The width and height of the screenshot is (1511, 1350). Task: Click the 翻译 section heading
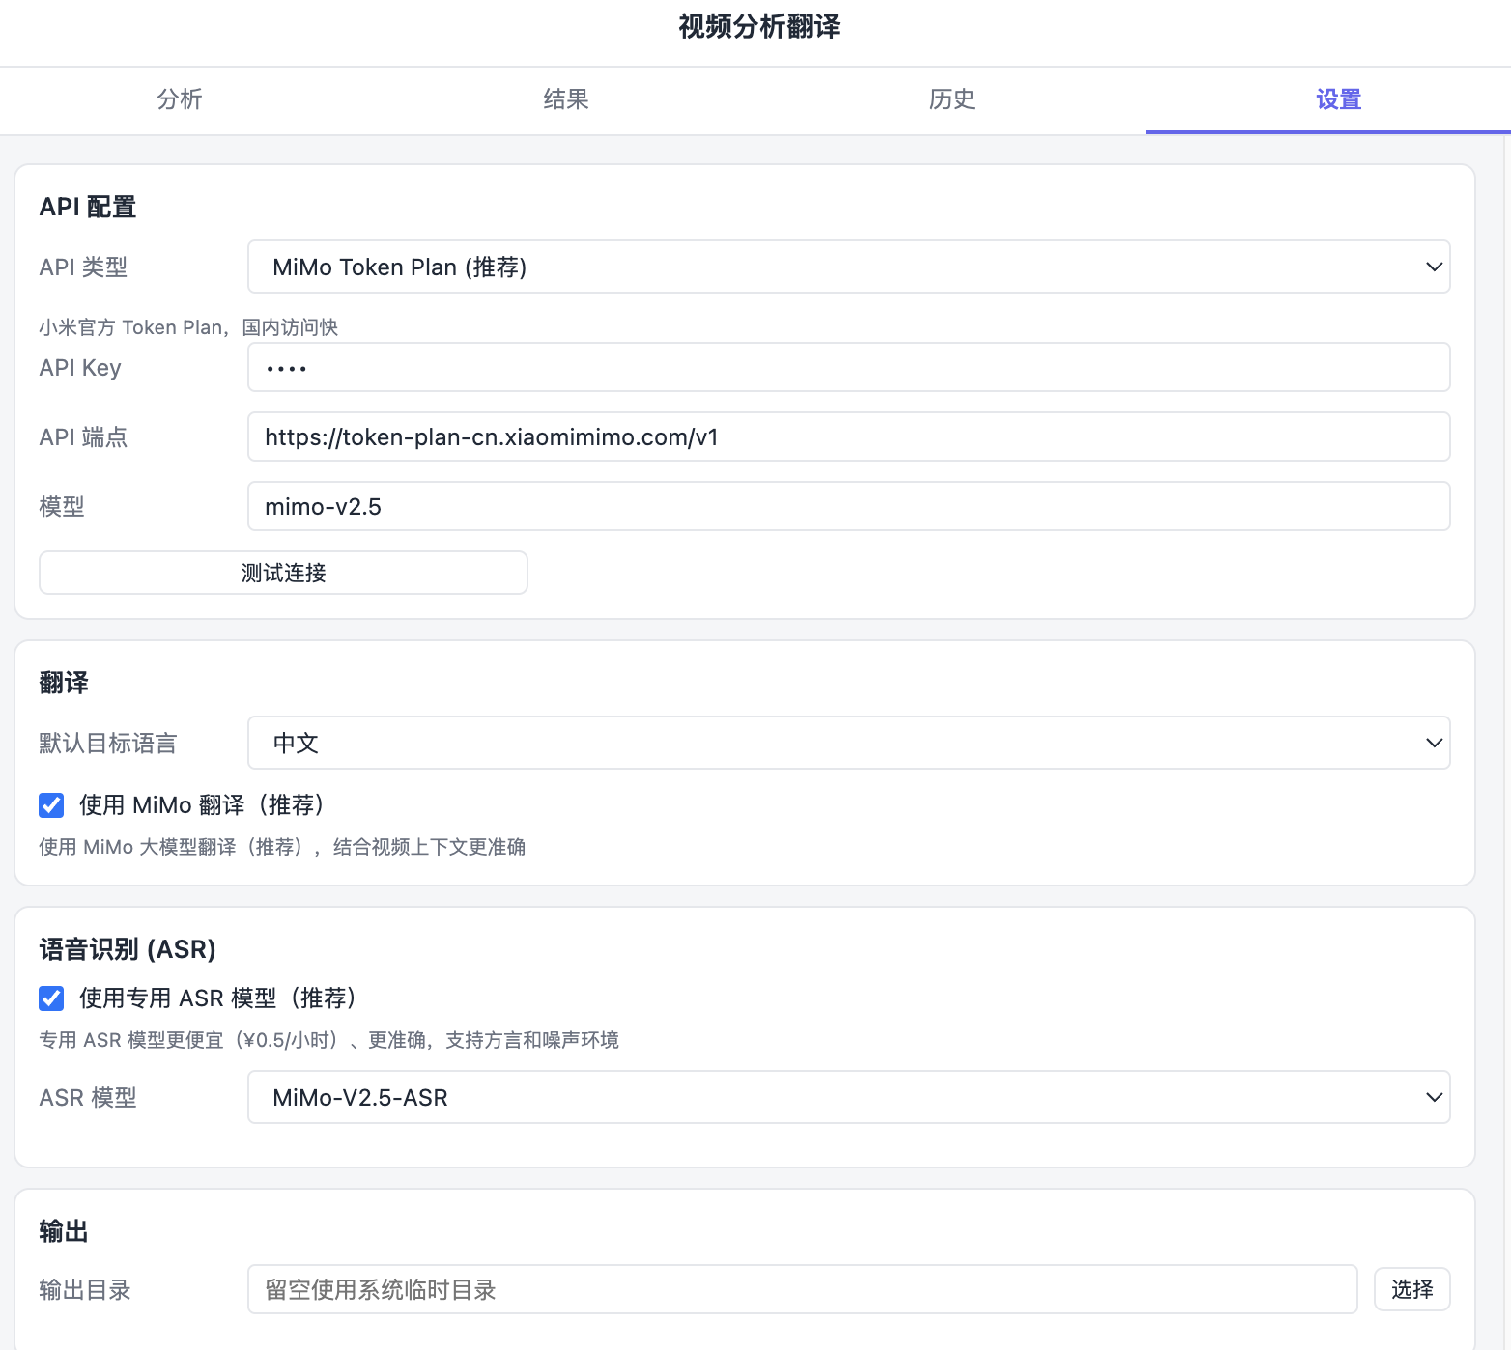64,683
